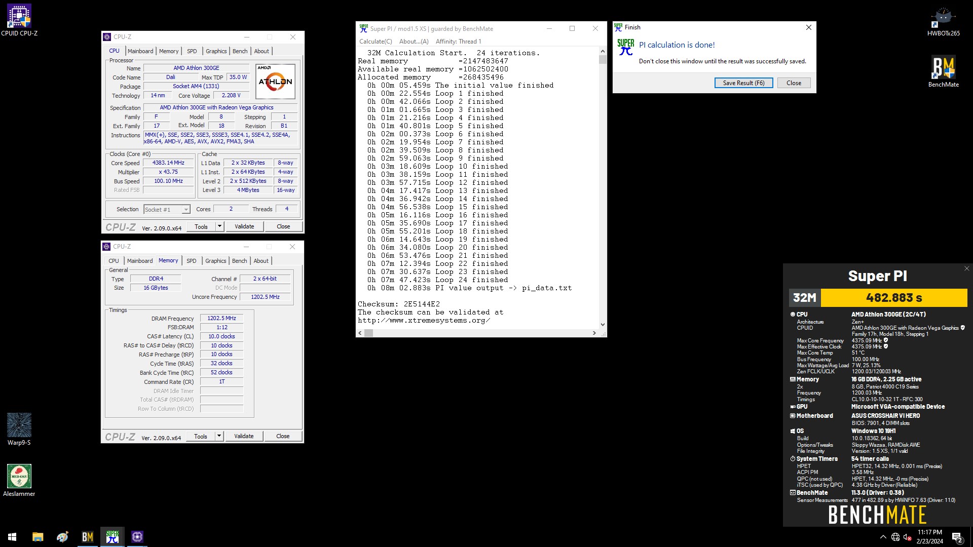Click Tools button in top CPU-Z
This screenshot has width=973, height=547.
[201, 226]
